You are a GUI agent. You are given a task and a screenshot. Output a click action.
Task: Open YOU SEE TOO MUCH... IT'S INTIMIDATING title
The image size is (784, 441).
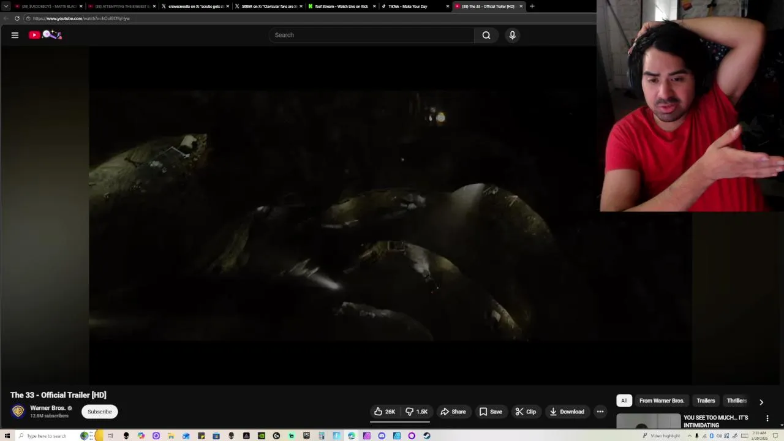[x=716, y=421]
